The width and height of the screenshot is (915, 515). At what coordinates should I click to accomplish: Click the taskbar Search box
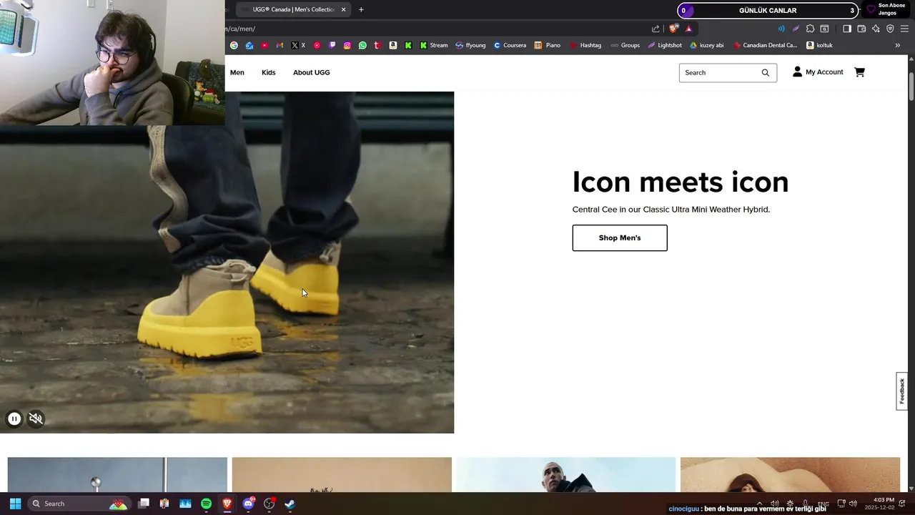pos(79,504)
